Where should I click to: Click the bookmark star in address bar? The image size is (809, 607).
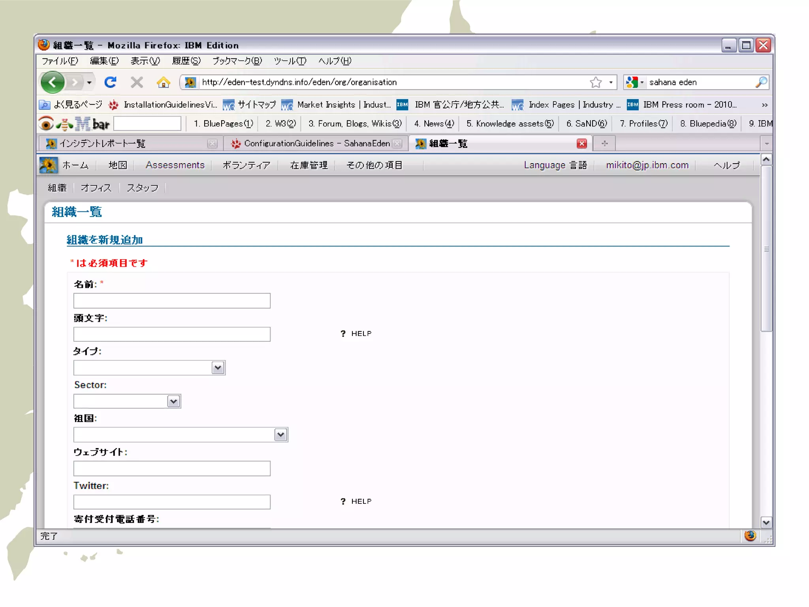click(x=596, y=82)
